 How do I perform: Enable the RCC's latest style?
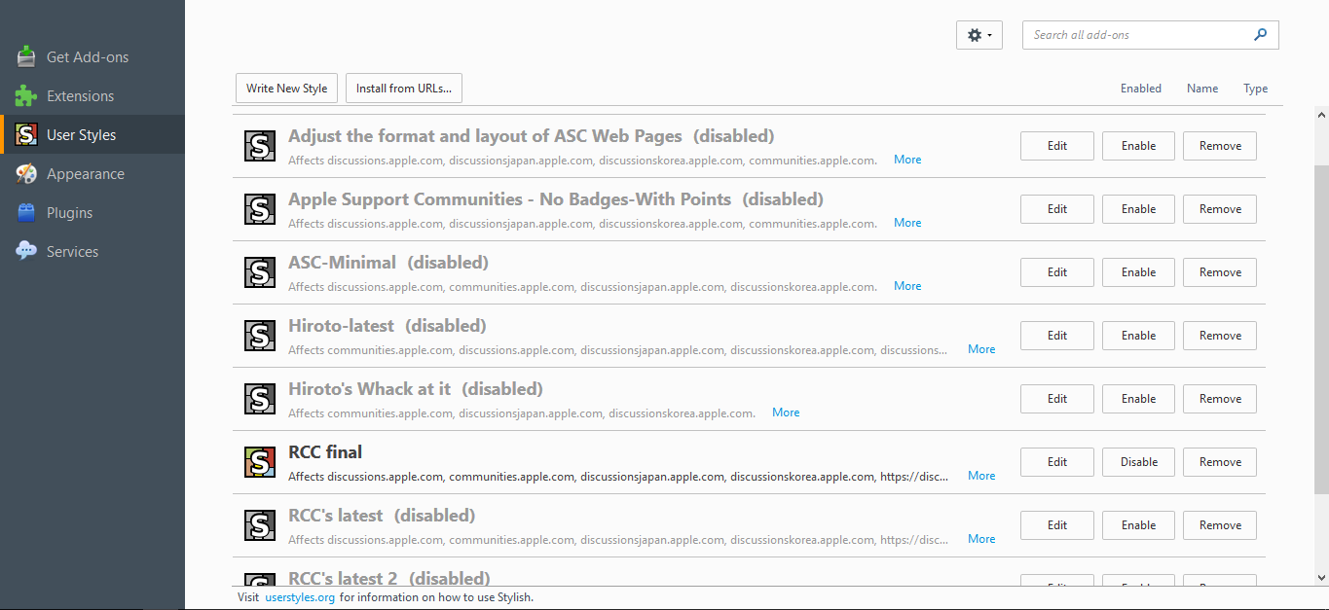pos(1138,525)
